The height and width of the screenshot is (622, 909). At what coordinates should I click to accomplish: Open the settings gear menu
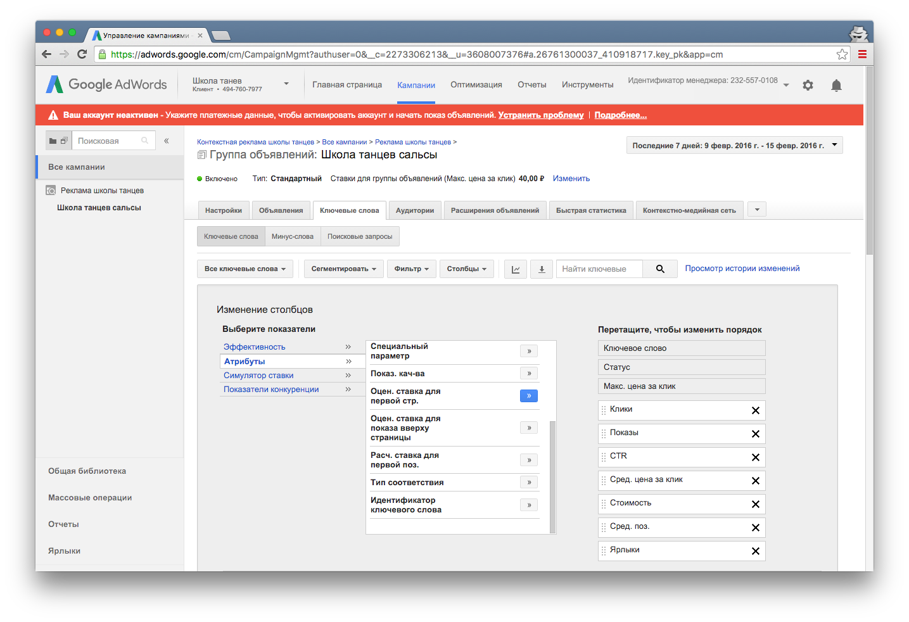(808, 86)
